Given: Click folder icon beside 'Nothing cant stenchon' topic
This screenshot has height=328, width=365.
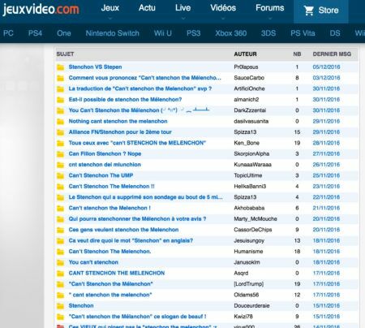Looking at the screenshot, I should click(60, 121).
